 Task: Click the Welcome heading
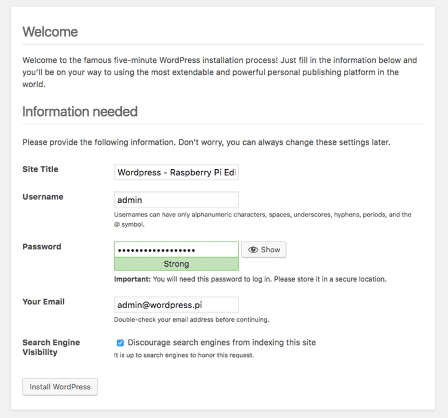click(50, 32)
